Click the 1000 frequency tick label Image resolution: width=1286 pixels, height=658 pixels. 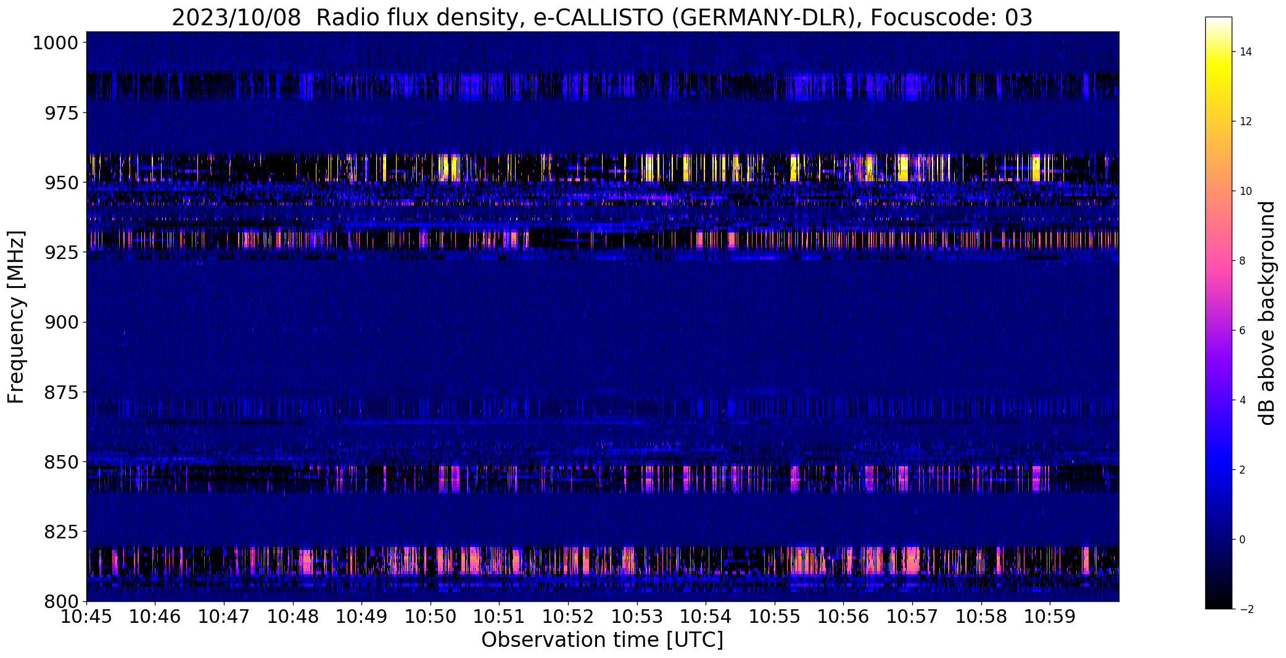[56, 43]
